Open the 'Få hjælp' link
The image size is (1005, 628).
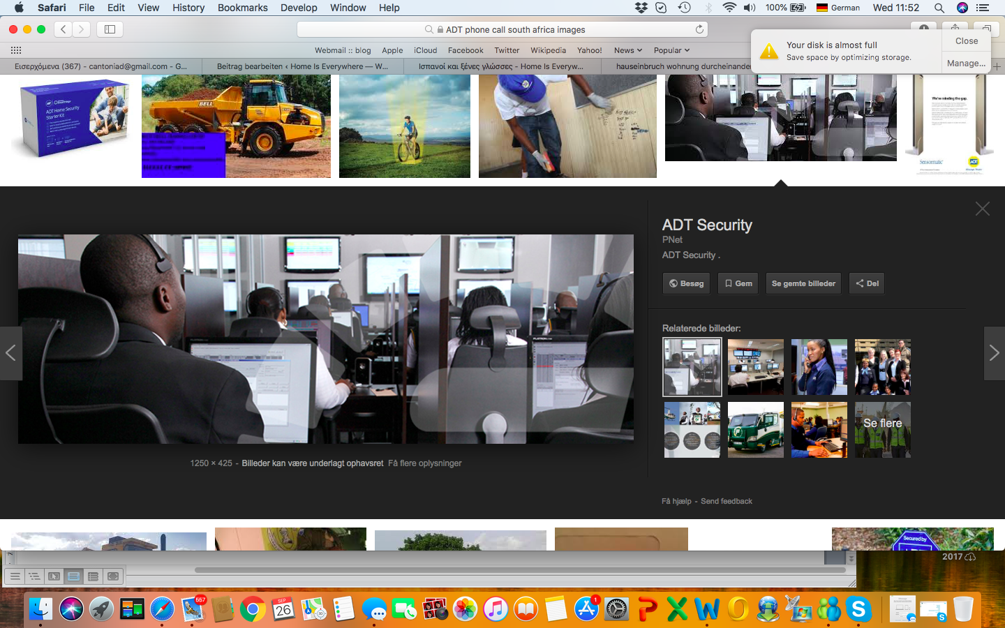point(676,501)
